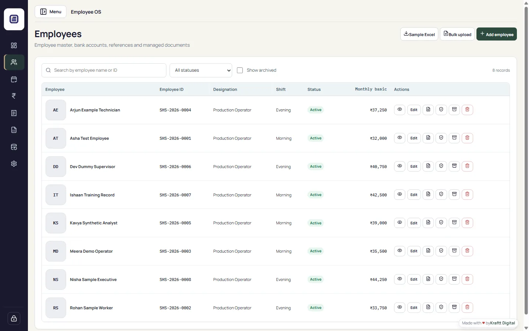View Ishaan Training Record via eye icon
The image size is (529, 331).
tap(400, 195)
